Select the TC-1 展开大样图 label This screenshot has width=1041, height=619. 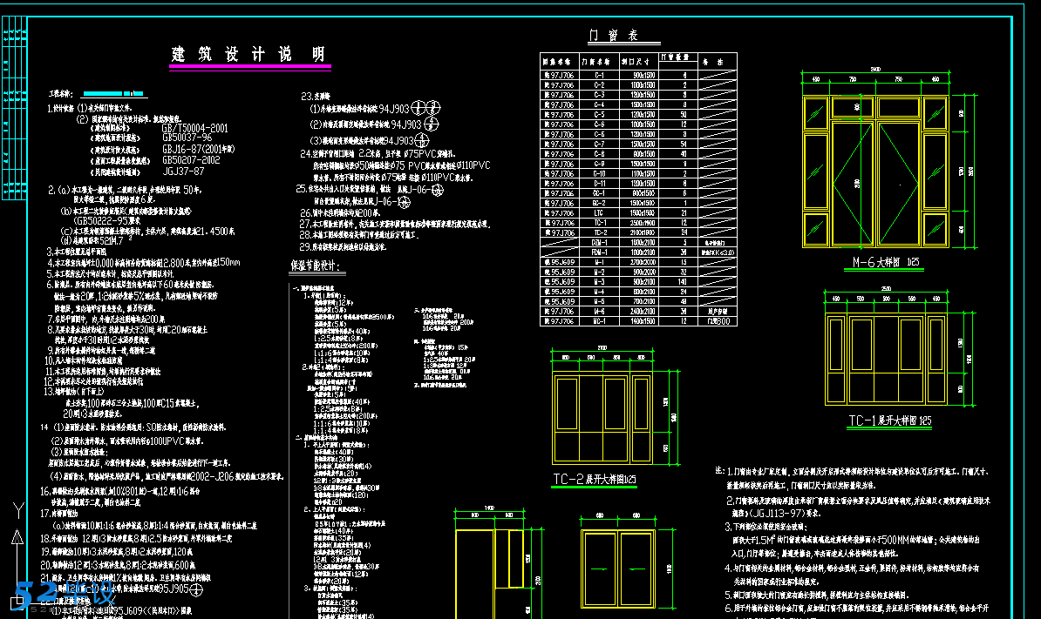[889, 421]
